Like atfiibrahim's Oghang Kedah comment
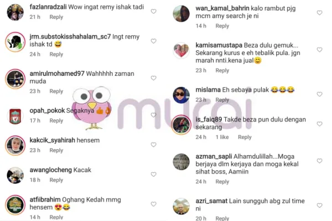 153,204
